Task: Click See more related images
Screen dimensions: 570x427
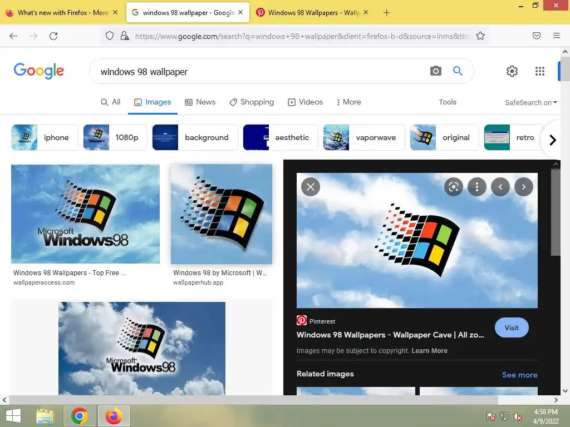Action: pyautogui.click(x=519, y=375)
